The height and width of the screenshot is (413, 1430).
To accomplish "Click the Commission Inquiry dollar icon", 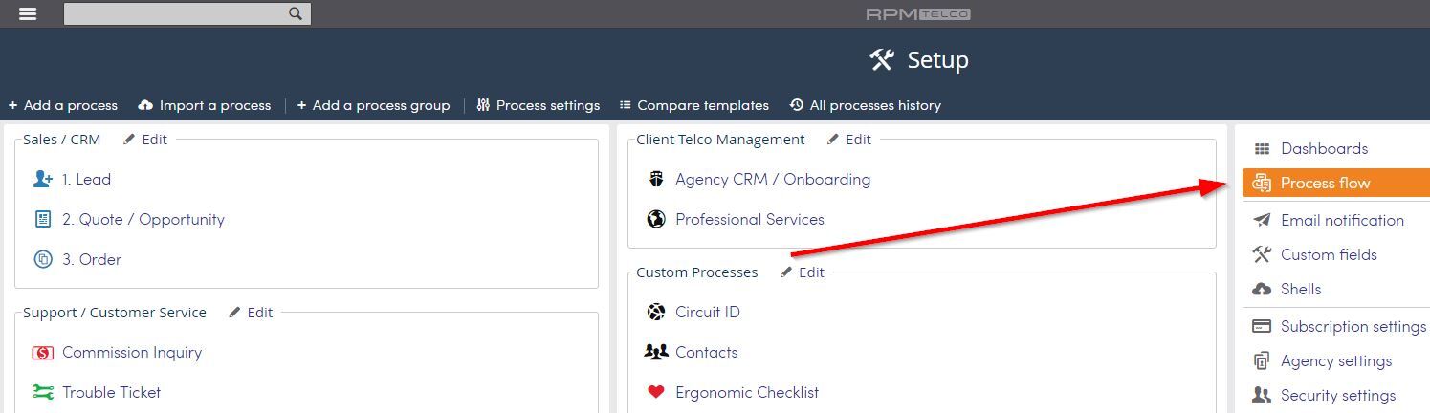I will tap(43, 353).
